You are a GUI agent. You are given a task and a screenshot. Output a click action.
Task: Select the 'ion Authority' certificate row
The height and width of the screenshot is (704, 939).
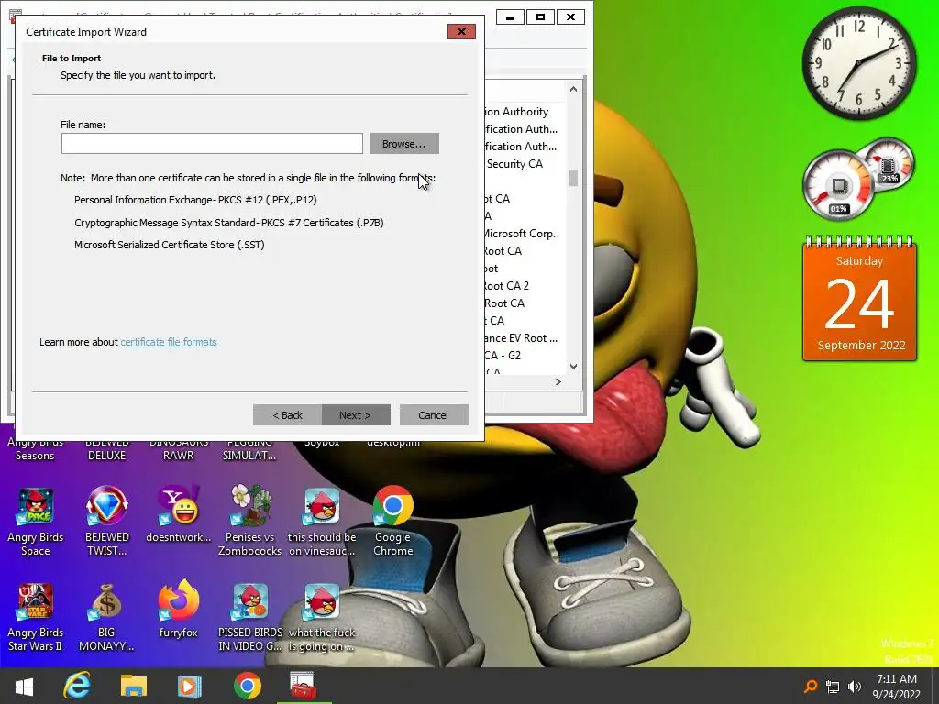tap(516, 111)
